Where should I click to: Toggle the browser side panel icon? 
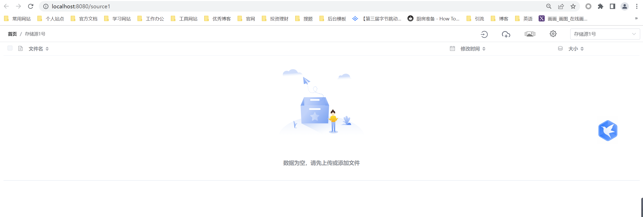pos(612,6)
